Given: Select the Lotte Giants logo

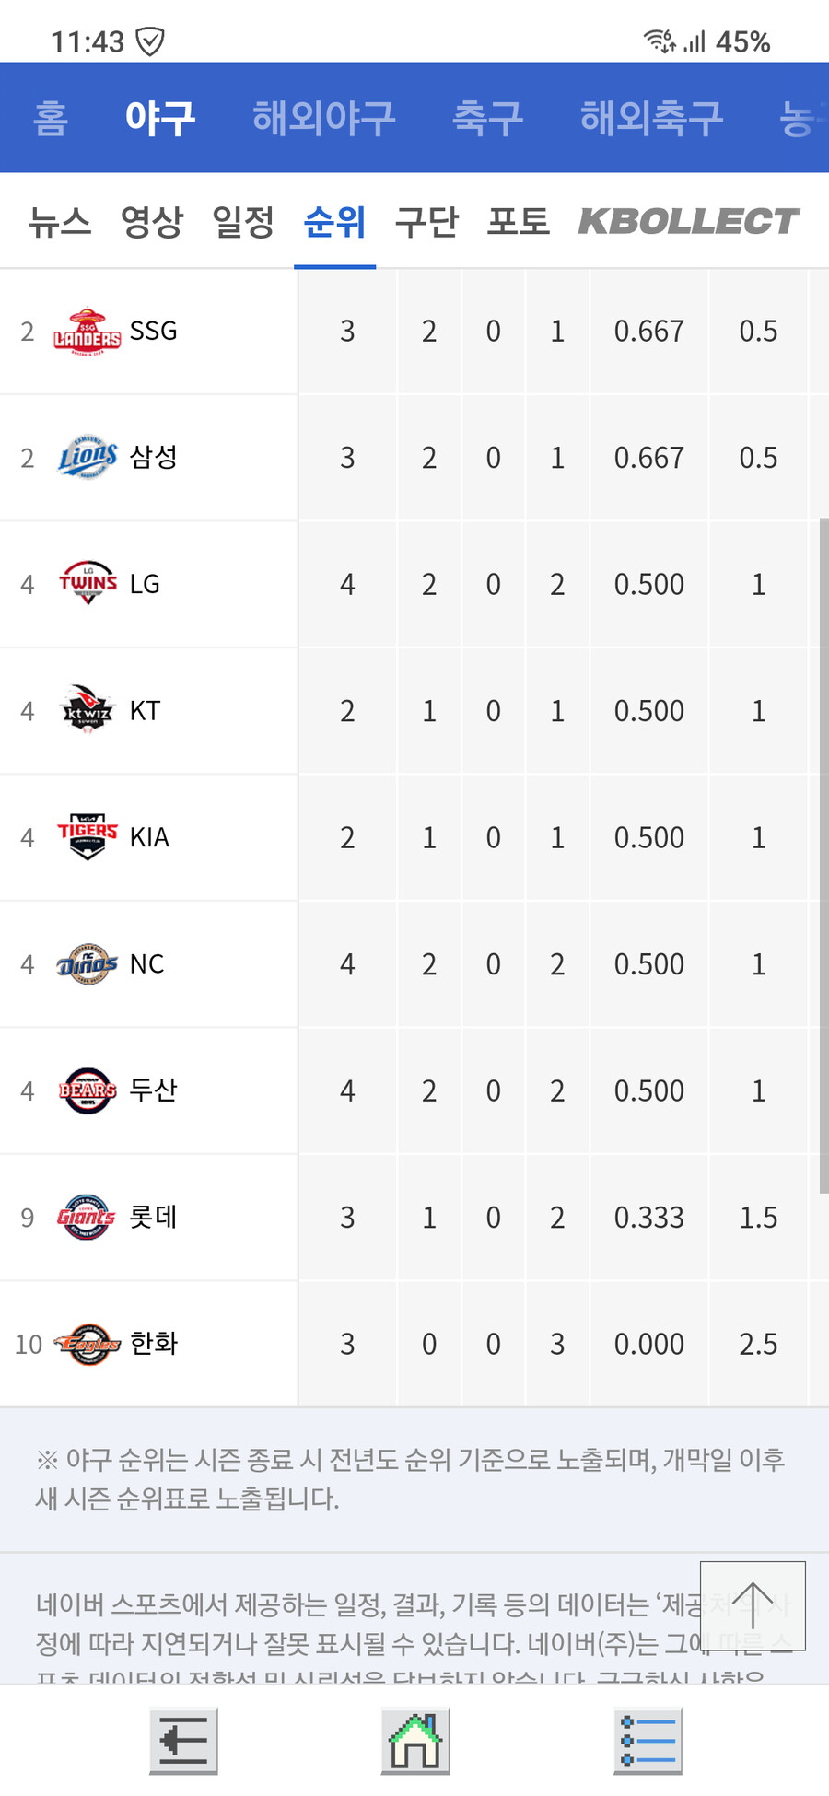Looking at the screenshot, I should point(88,1218).
